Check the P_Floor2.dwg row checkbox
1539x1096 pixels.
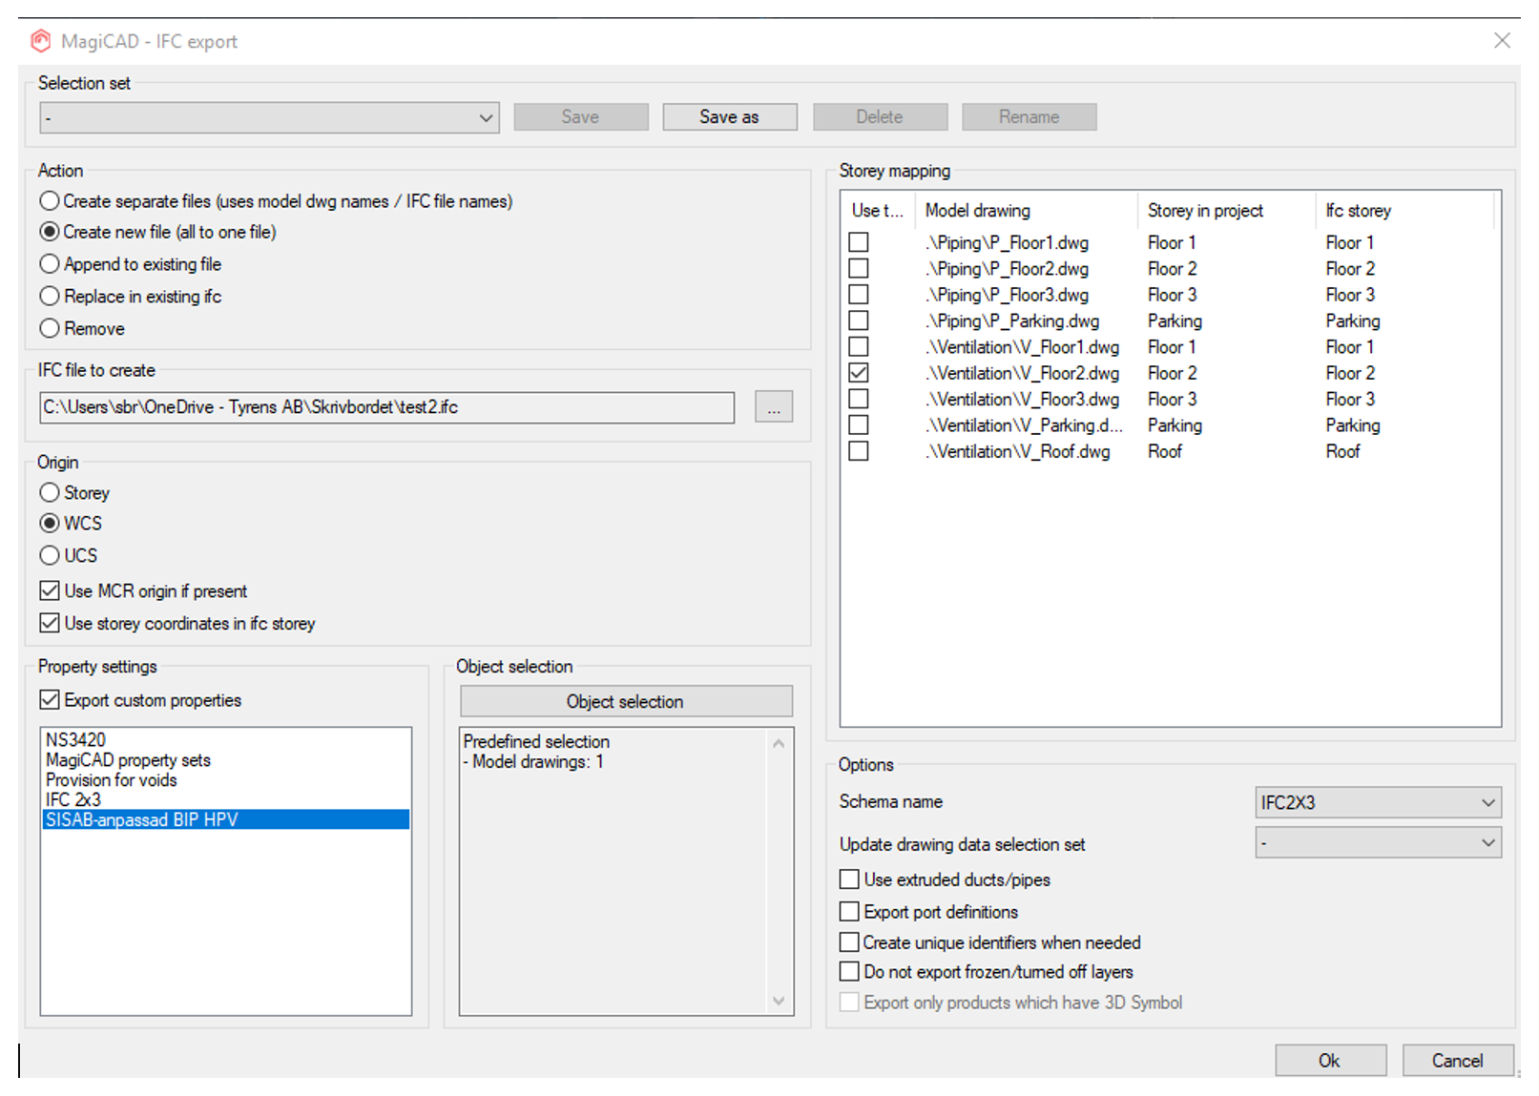coord(859,269)
